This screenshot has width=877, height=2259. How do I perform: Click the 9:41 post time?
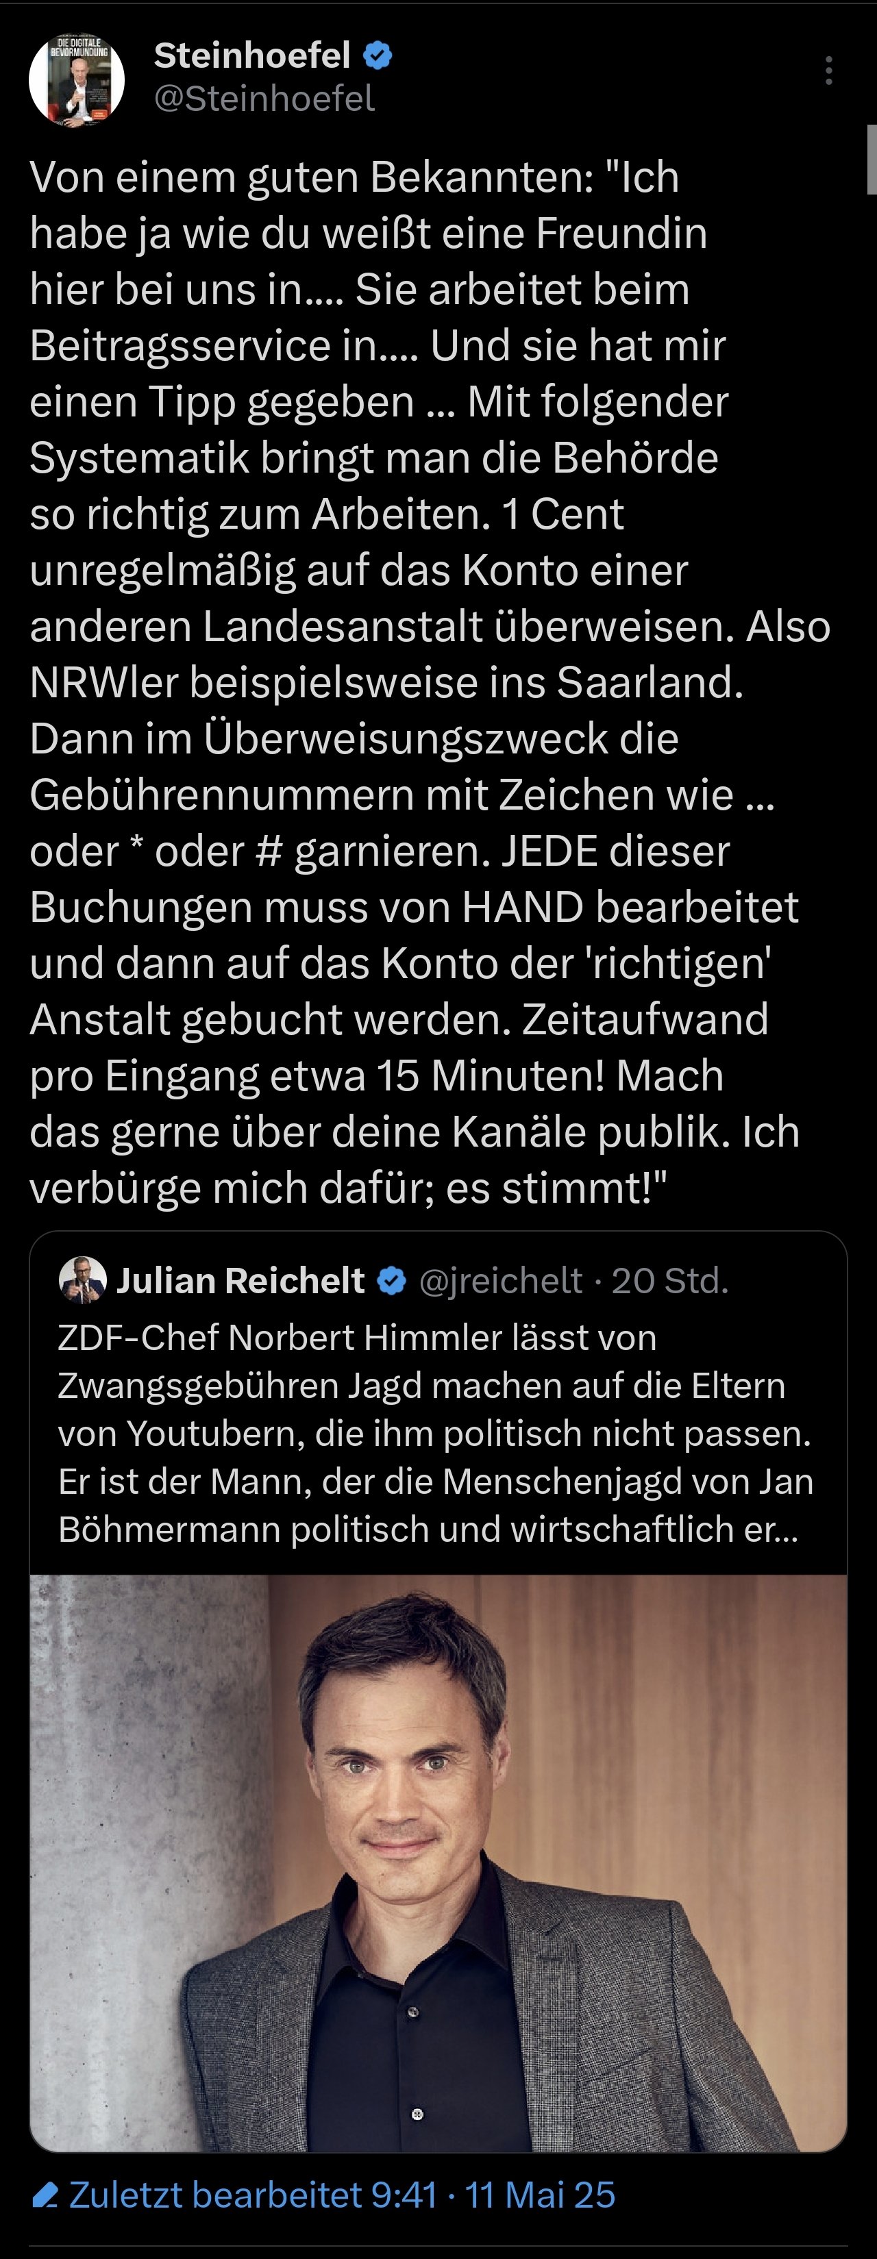[x=404, y=2195]
